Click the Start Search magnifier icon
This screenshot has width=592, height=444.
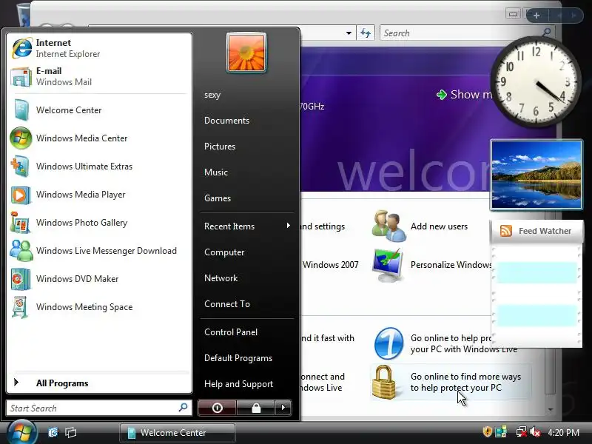click(183, 408)
